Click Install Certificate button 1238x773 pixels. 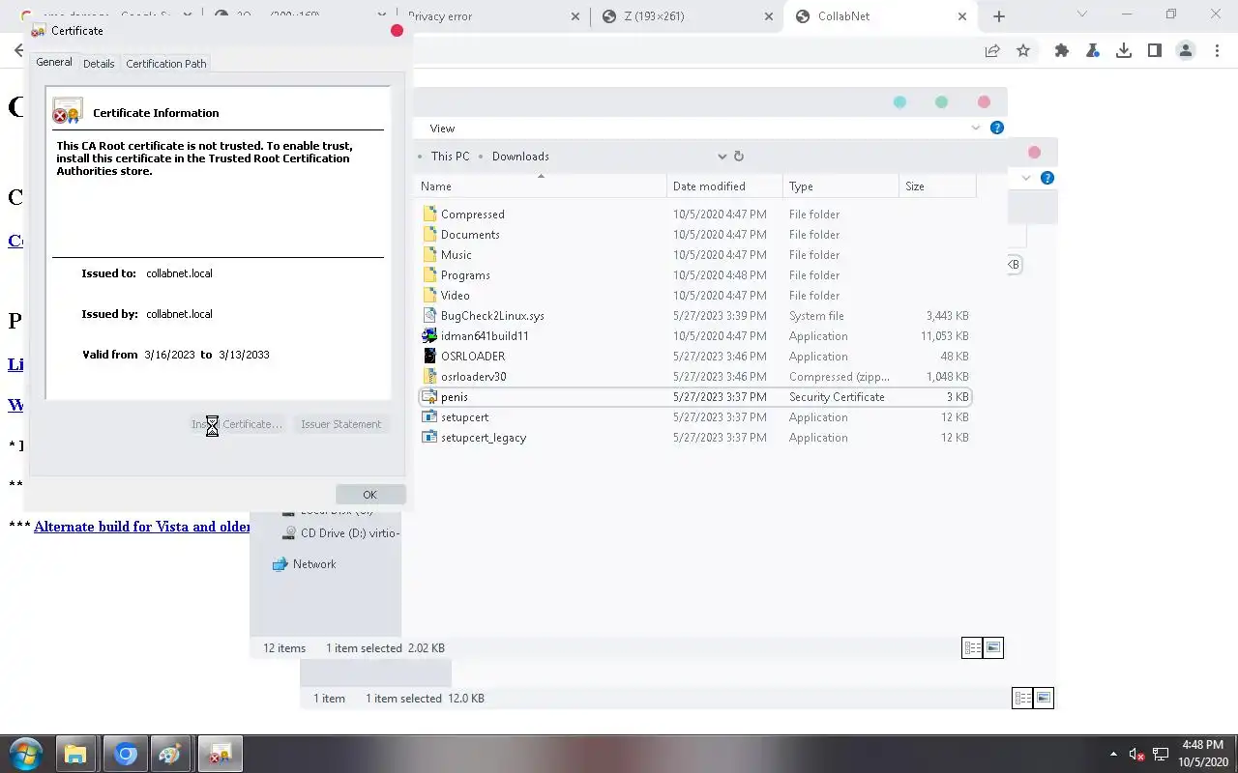(x=237, y=424)
